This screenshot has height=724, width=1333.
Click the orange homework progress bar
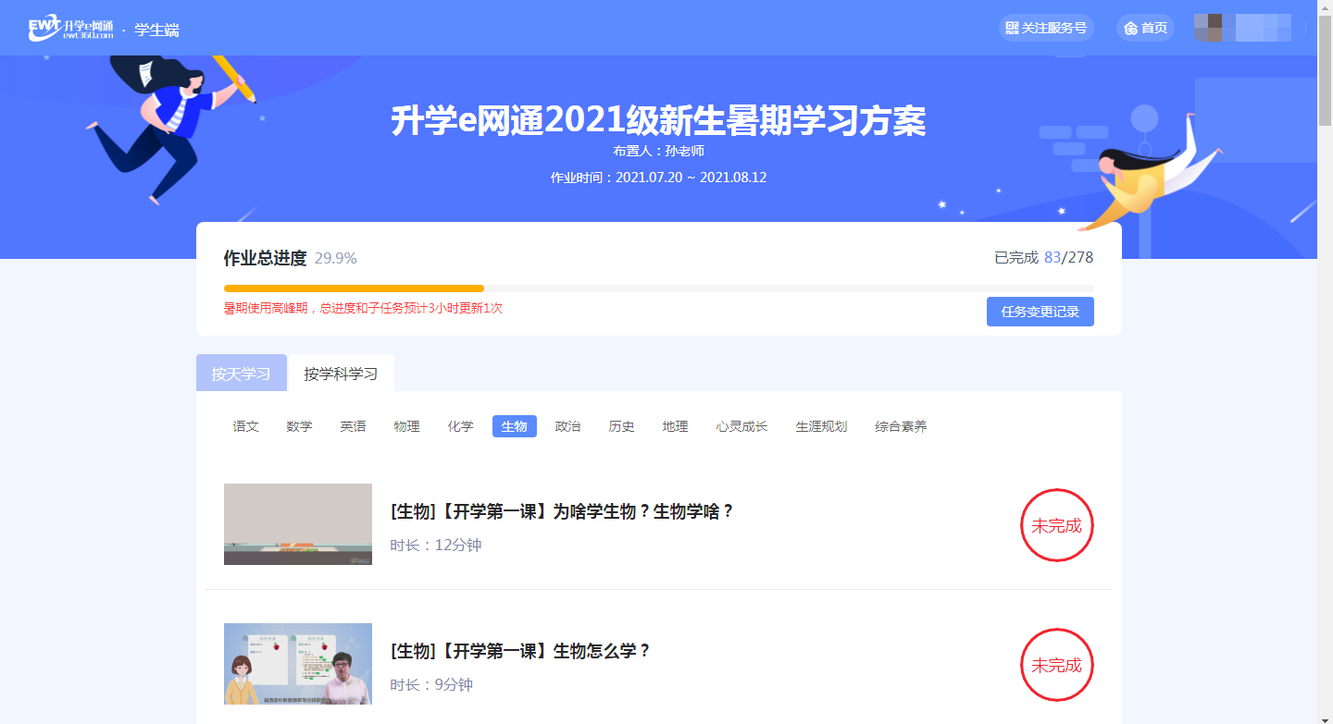pyautogui.click(x=352, y=288)
